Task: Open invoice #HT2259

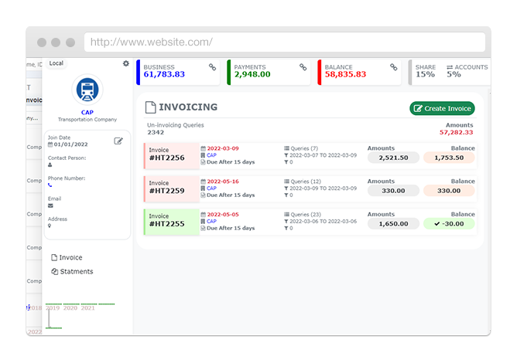Action: coord(166,191)
